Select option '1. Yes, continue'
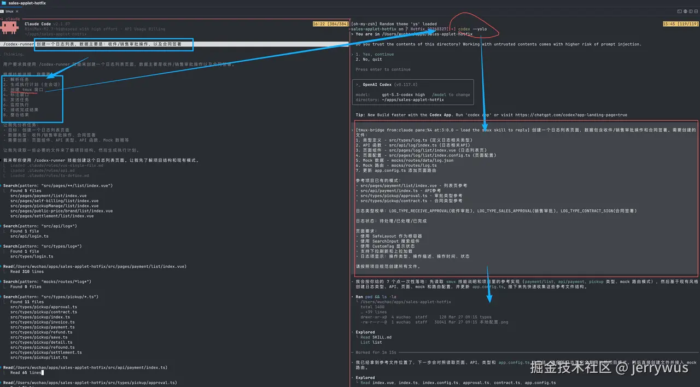 click(x=375, y=54)
